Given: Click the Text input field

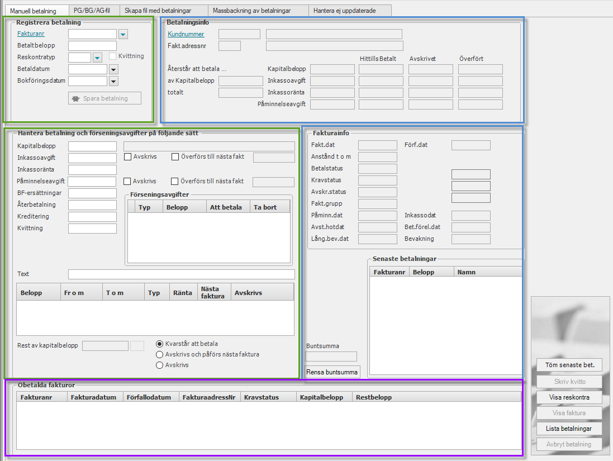Looking at the screenshot, I should [182, 274].
